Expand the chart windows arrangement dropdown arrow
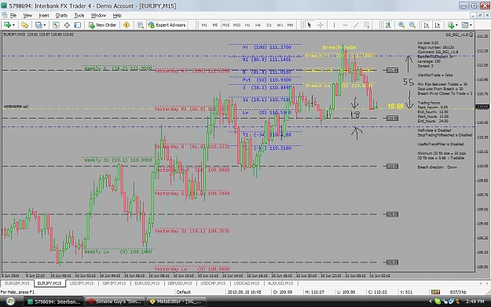This screenshot has height=307, width=491. 45,25
